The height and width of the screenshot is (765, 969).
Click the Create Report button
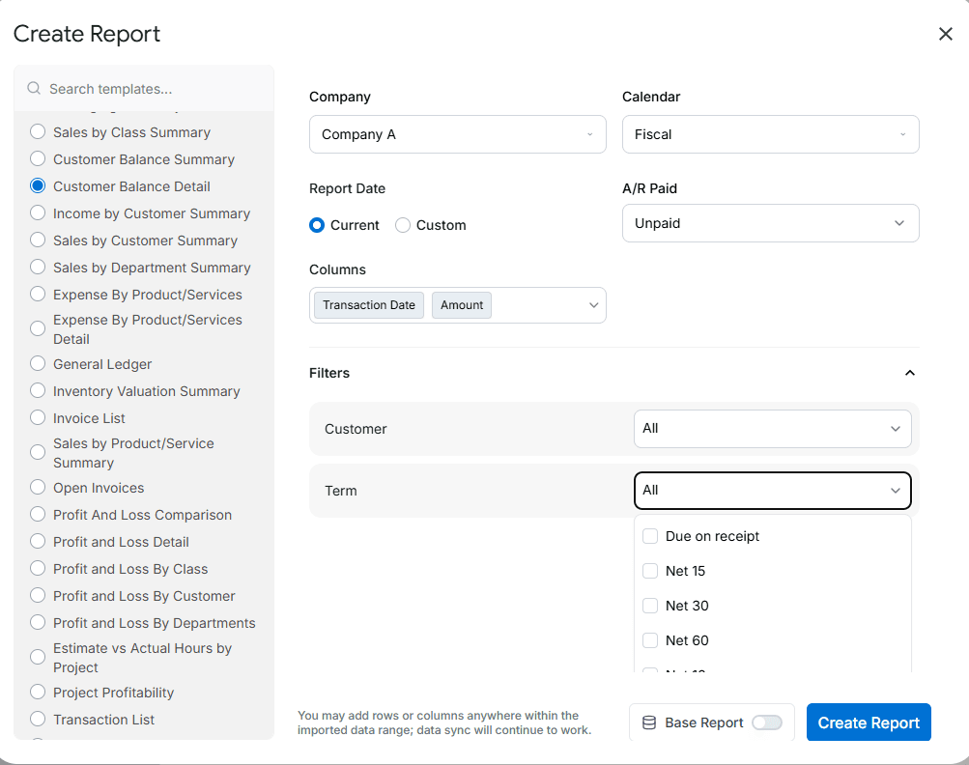(x=869, y=722)
